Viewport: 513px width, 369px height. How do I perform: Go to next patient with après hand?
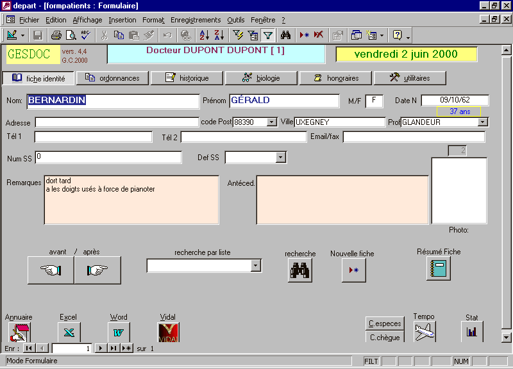97,270
